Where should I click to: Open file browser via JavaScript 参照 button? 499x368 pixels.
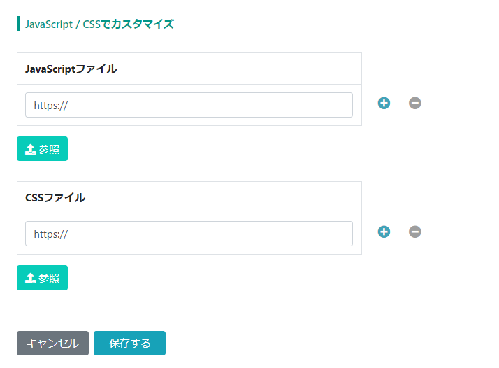[x=43, y=149]
